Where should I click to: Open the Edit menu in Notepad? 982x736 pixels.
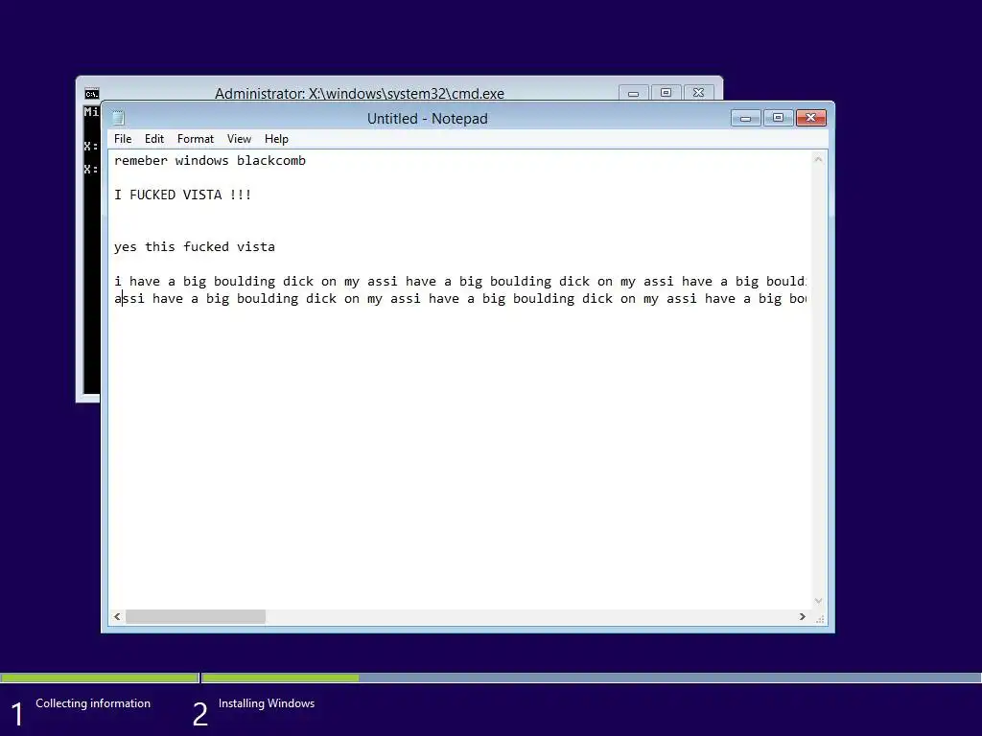point(154,139)
